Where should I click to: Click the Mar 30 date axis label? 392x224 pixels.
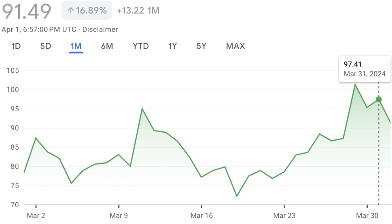click(367, 216)
